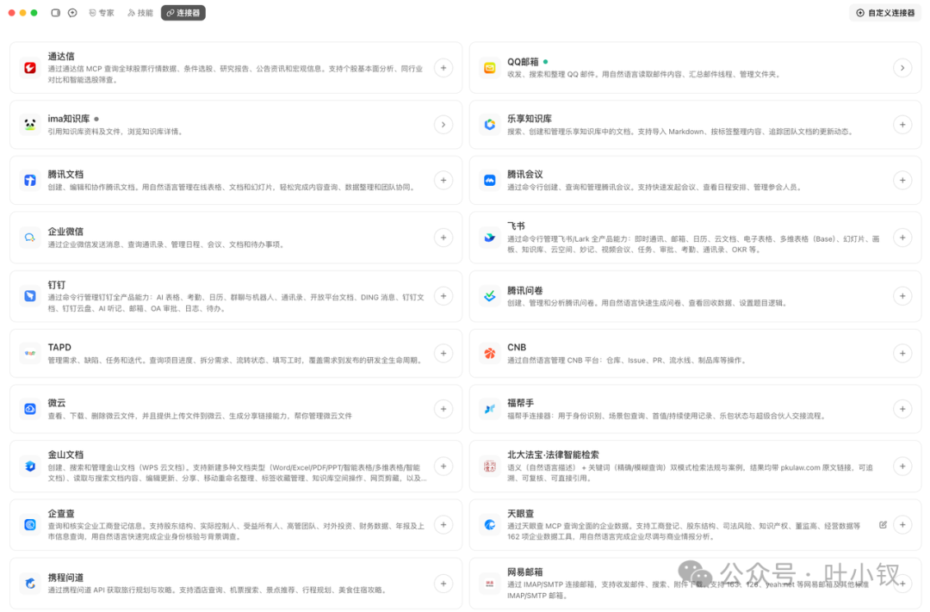Click the CNB icon
Viewport: 930px width, 612px height.
(x=489, y=354)
